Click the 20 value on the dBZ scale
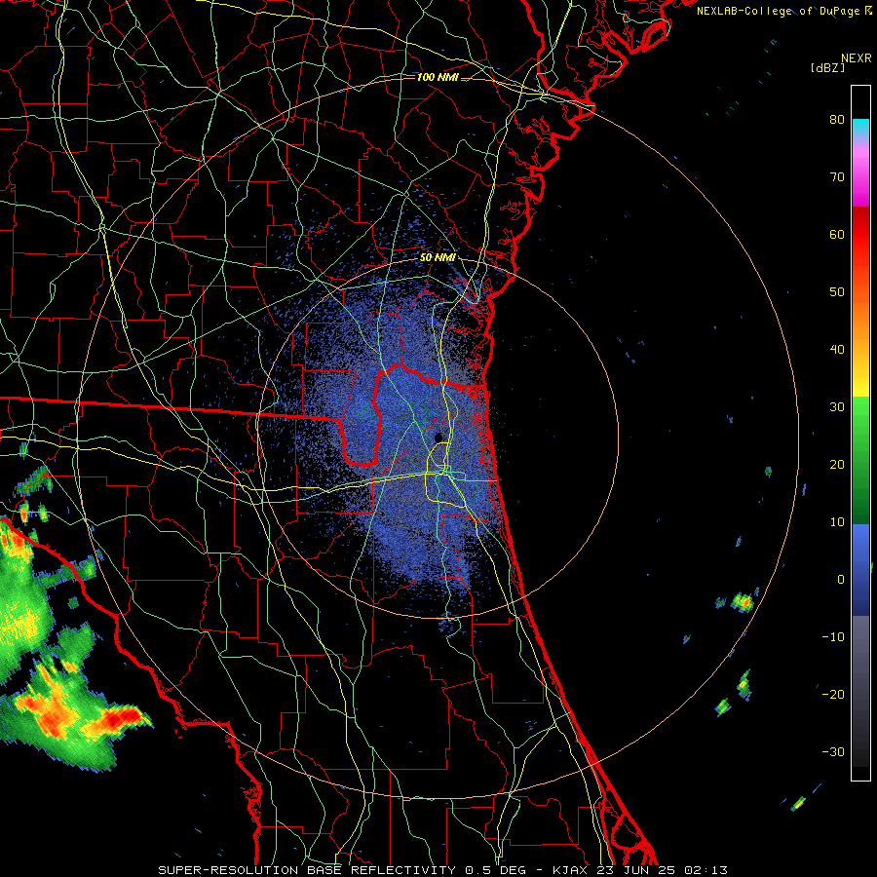 (x=837, y=464)
